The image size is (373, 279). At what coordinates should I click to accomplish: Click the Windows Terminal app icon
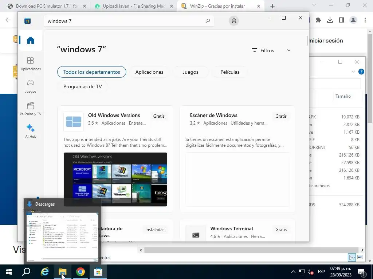tap(196, 235)
